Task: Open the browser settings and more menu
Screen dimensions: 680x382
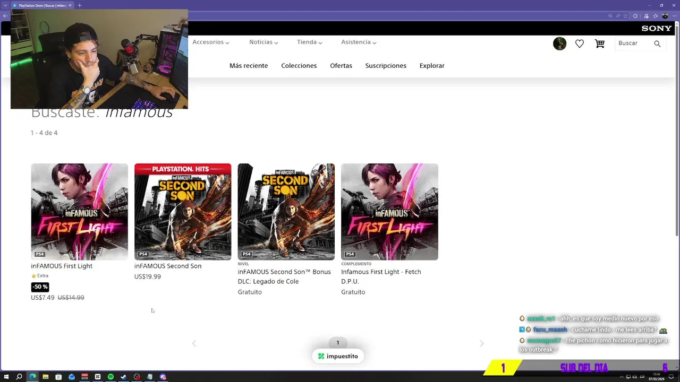Action: (674, 16)
